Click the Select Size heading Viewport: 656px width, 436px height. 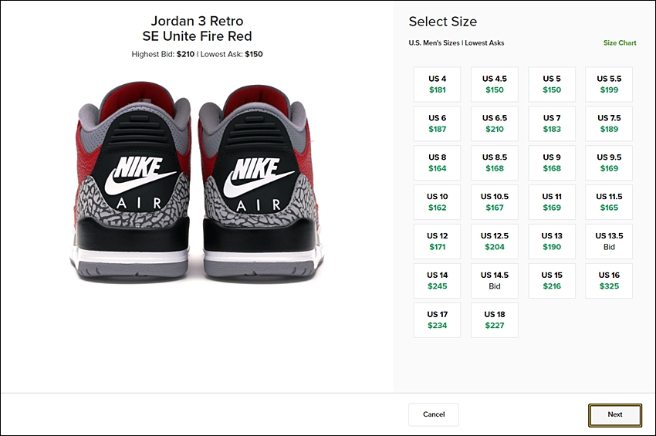443,22
